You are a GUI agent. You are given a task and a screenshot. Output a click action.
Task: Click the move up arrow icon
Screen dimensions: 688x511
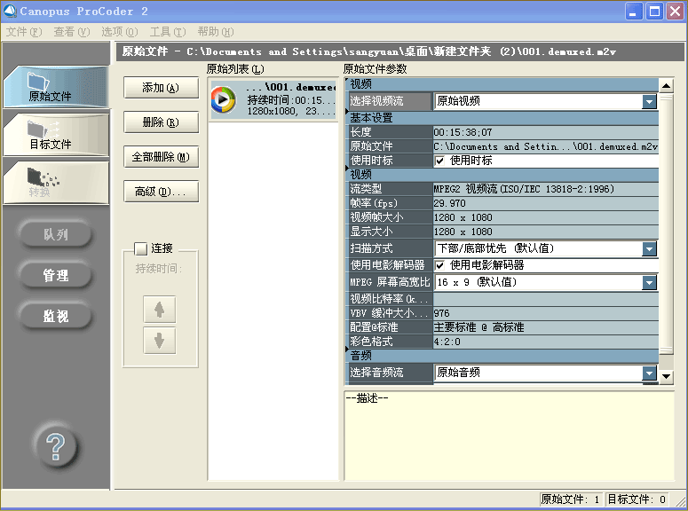pos(159,310)
